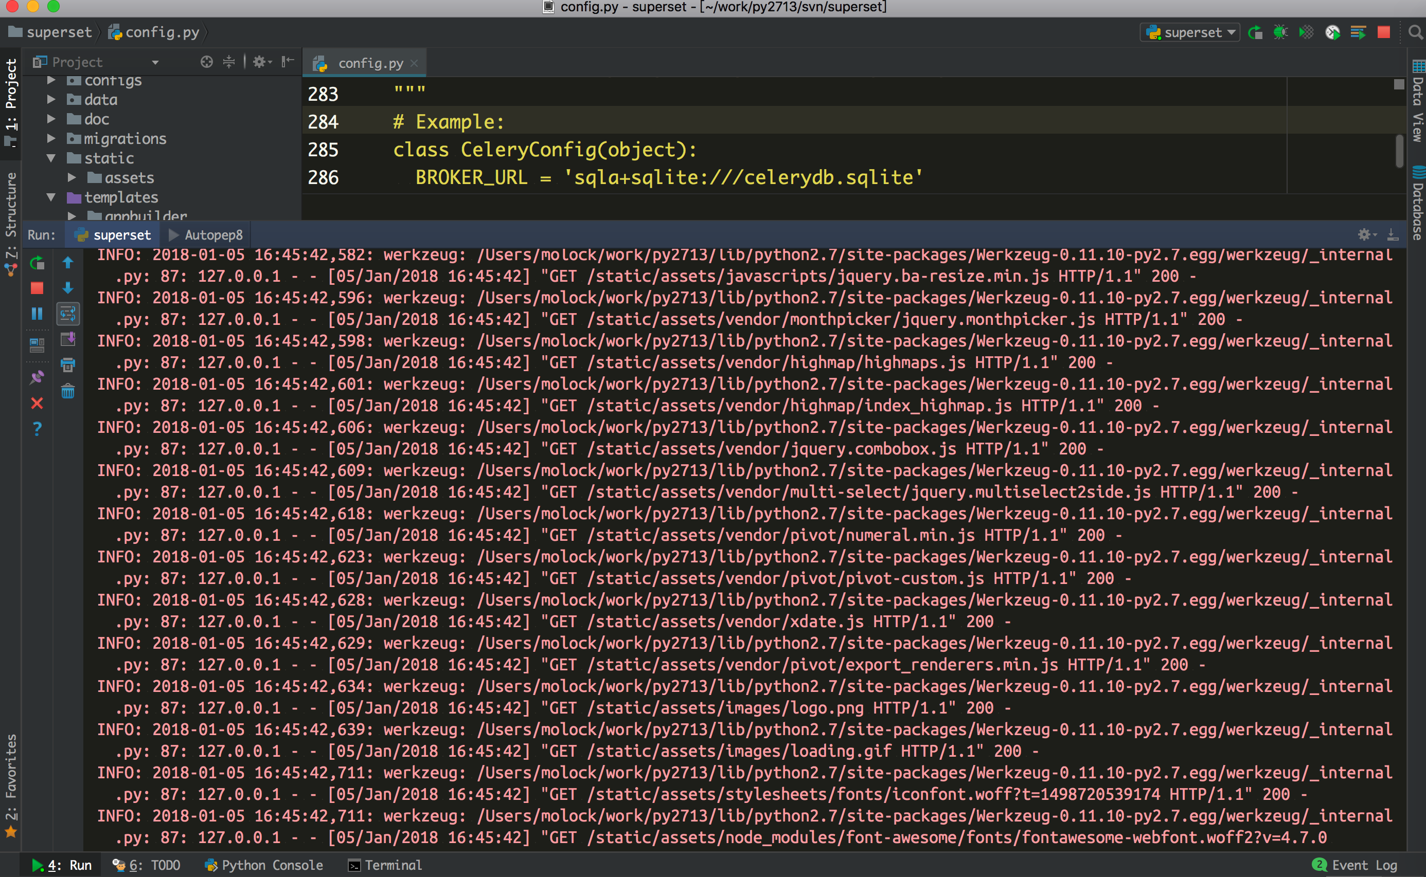Stop the process via top toolbar red square
The width and height of the screenshot is (1426, 877).
[x=1384, y=32]
